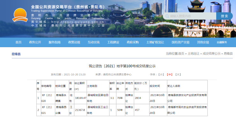The image size is (236, 125).
Task: Set font size to 小 small
Action: [x=161, y=75]
